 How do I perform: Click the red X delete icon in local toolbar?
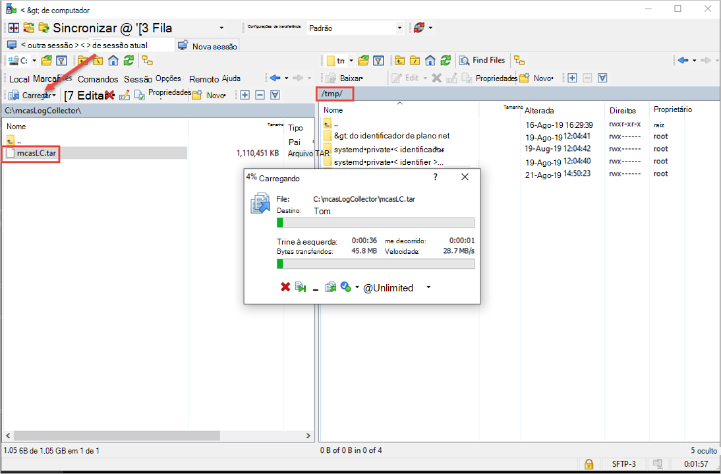[109, 95]
